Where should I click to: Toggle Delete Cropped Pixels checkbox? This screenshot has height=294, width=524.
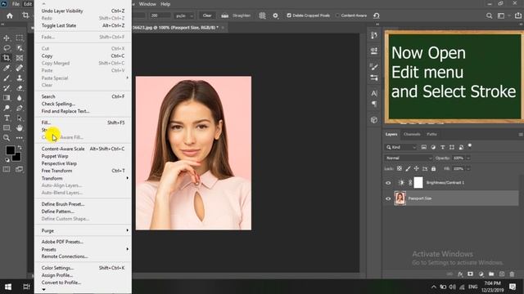289,16
